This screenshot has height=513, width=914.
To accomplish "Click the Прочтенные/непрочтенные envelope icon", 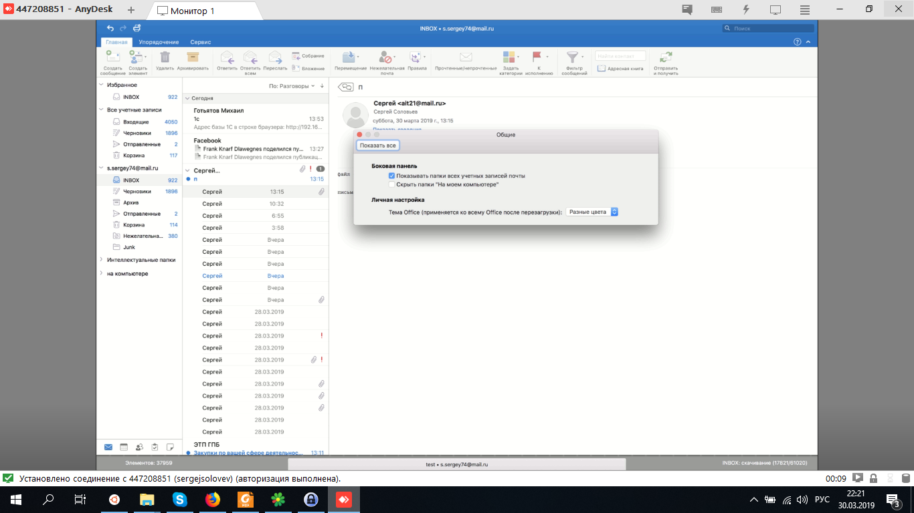I will point(466,57).
